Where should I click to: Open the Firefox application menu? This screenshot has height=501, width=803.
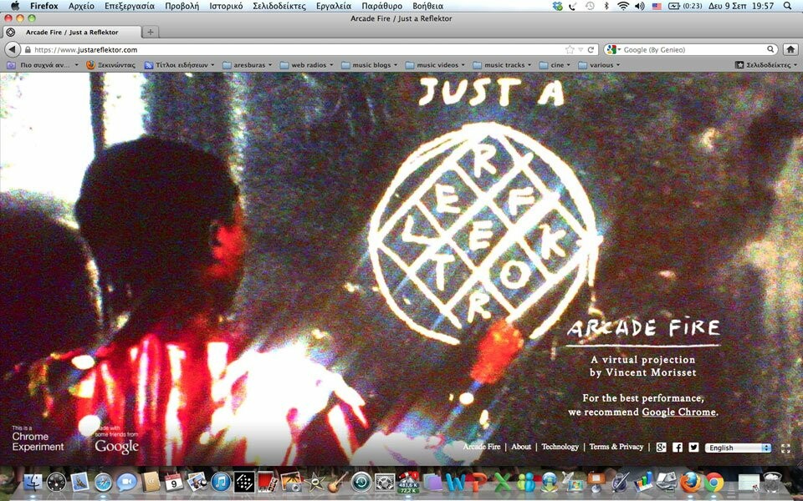(x=44, y=6)
